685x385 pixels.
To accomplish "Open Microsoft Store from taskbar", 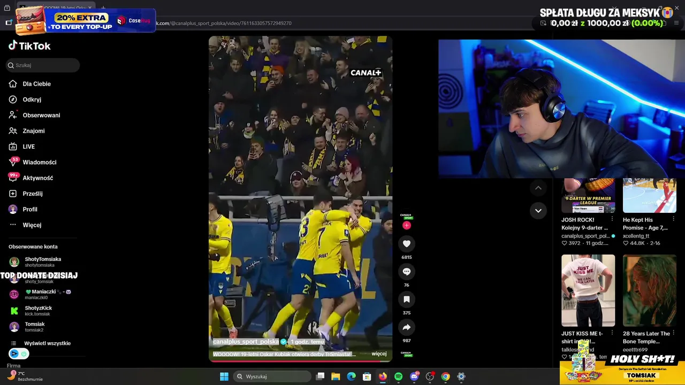I will pyautogui.click(x=367, y=376).
